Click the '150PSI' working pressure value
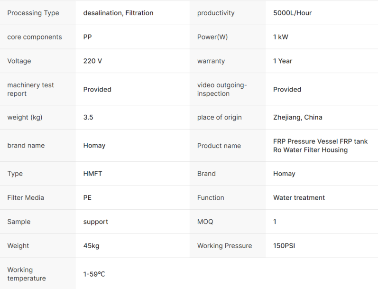378x289 pixels. [x=285, y=246]
